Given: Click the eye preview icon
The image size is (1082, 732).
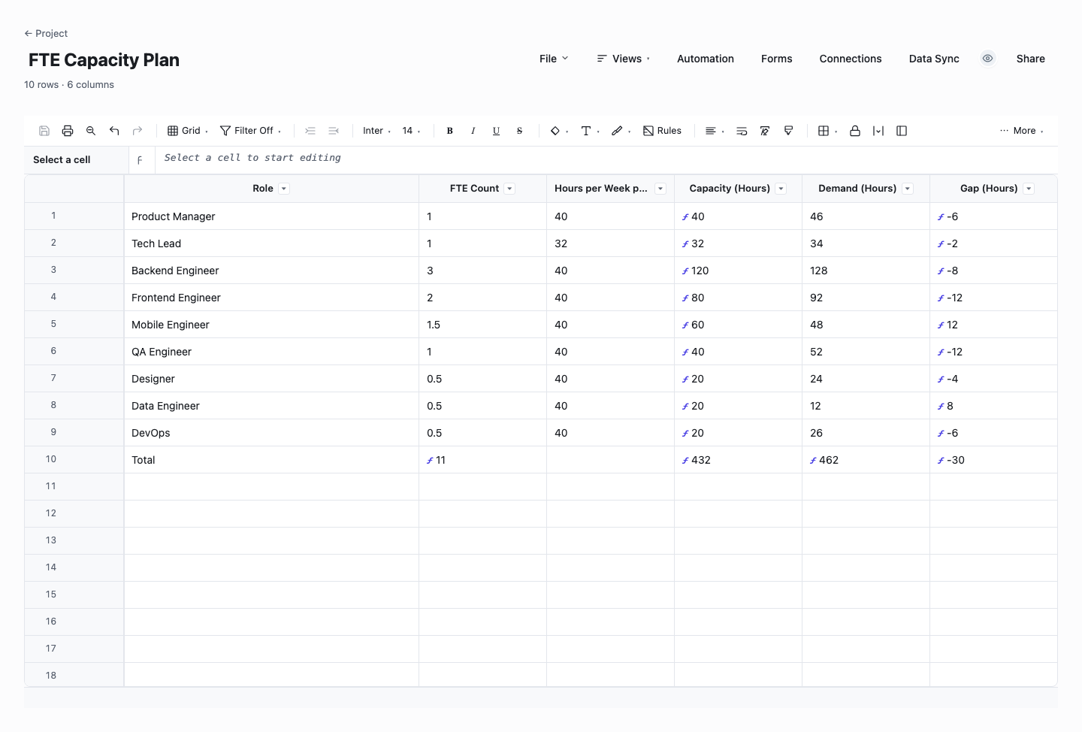Looking at the screenshot, I should click(988, 59).
